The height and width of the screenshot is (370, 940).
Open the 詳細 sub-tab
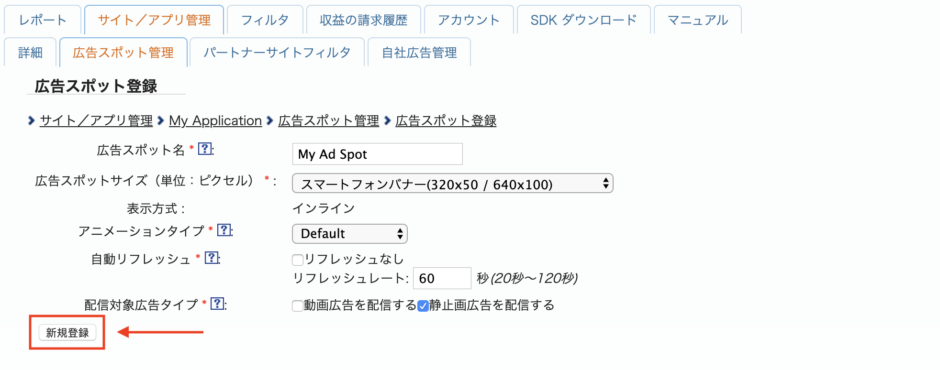coord(30,53)
